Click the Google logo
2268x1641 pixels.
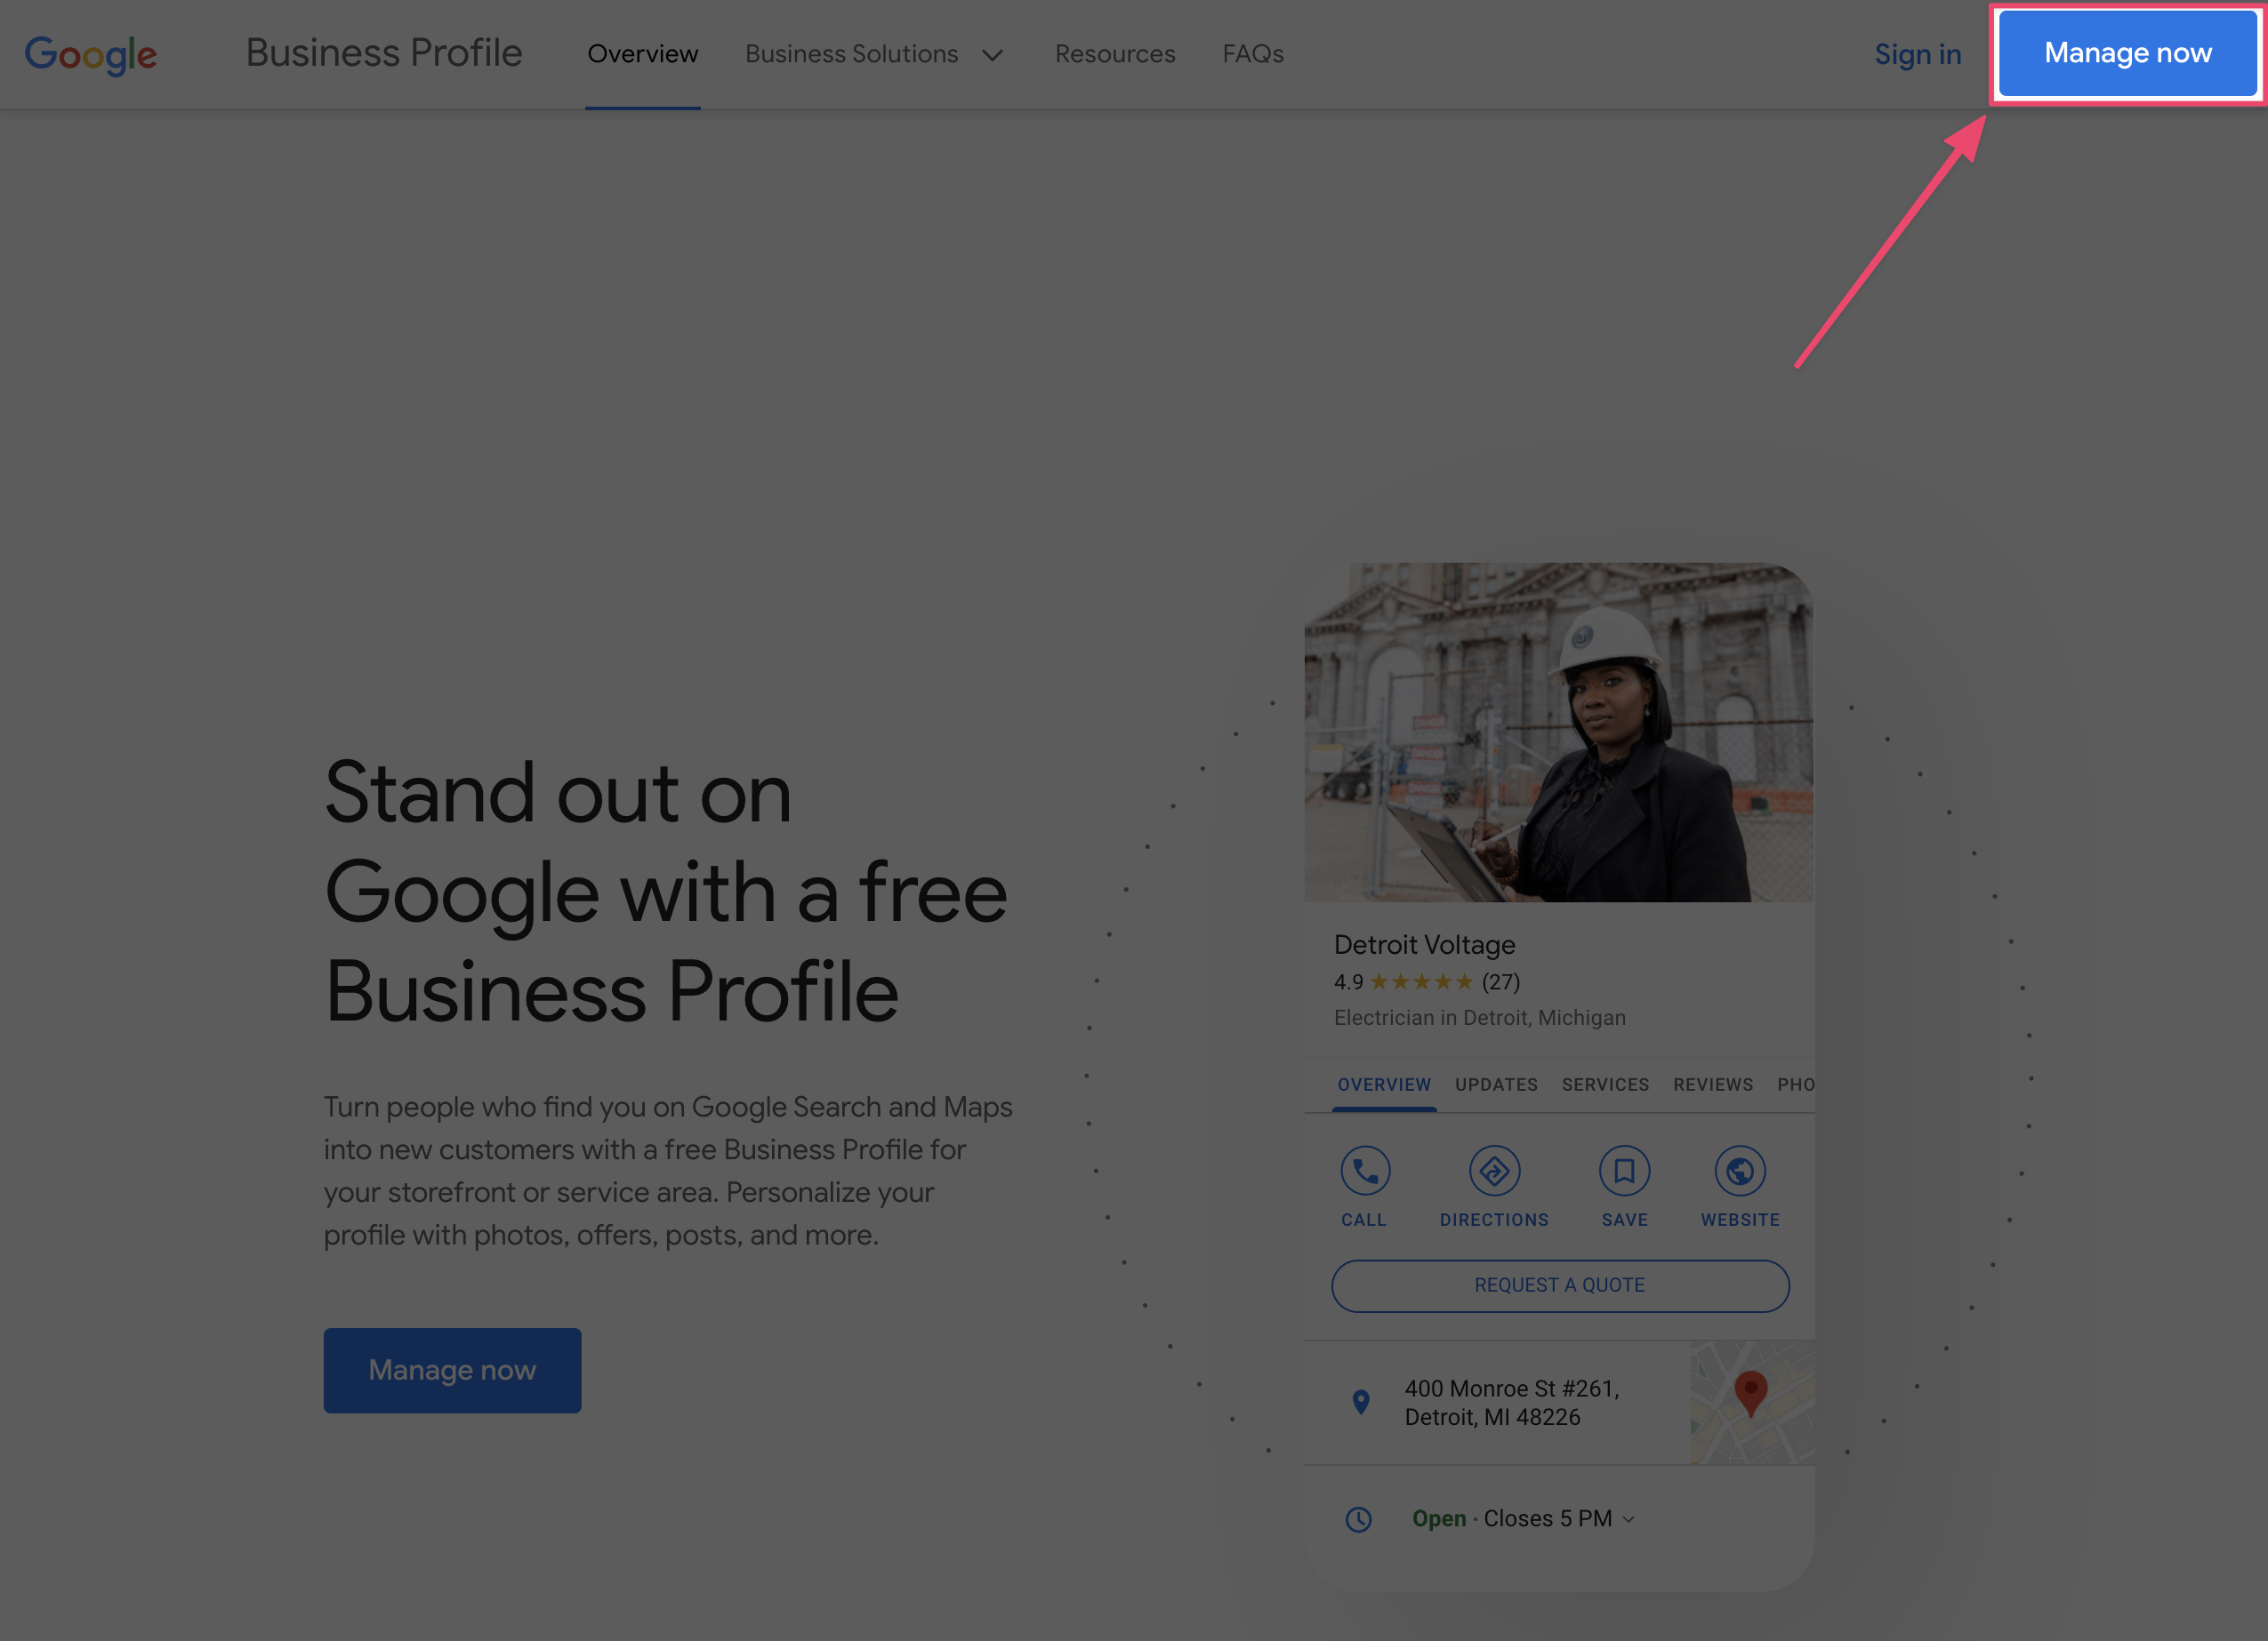point(91,55)
